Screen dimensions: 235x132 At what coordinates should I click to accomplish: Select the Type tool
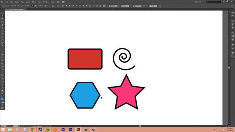[2, 28]
